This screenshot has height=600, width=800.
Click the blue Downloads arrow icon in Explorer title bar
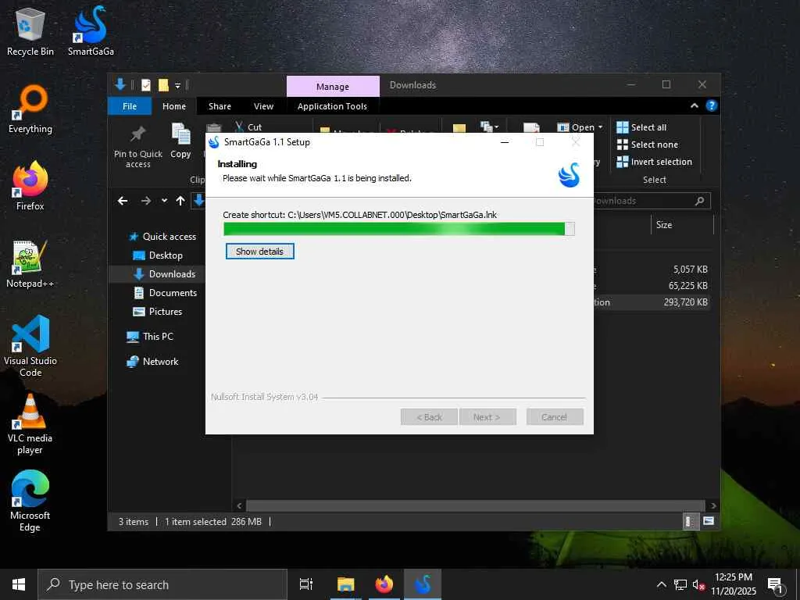click(x=120, y=84)
